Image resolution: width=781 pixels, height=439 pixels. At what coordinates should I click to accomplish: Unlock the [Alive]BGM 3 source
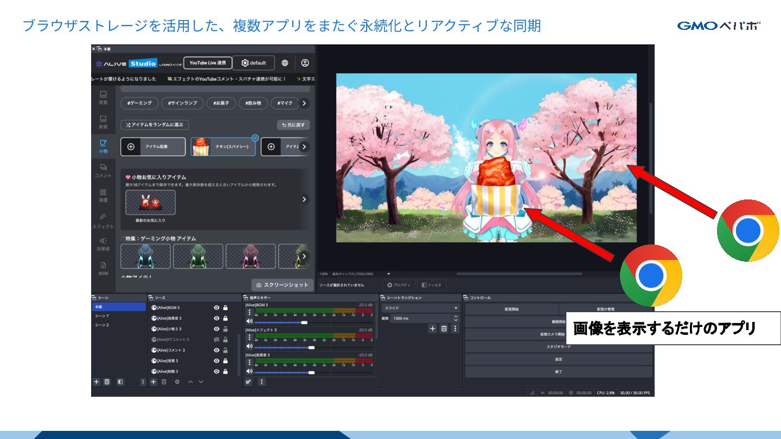225,307
